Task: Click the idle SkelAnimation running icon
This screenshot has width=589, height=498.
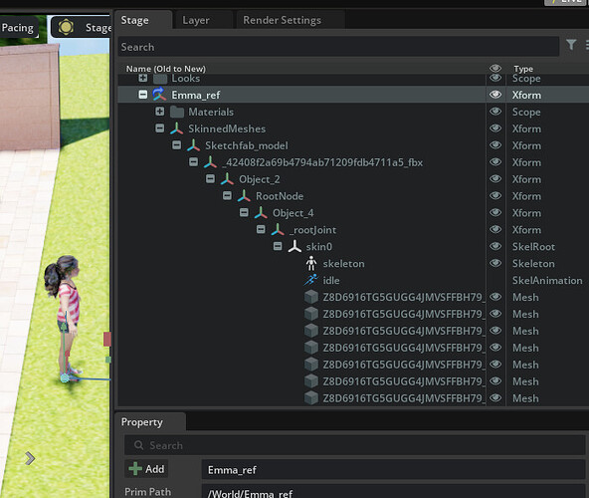Action: [x=311, y=280]
